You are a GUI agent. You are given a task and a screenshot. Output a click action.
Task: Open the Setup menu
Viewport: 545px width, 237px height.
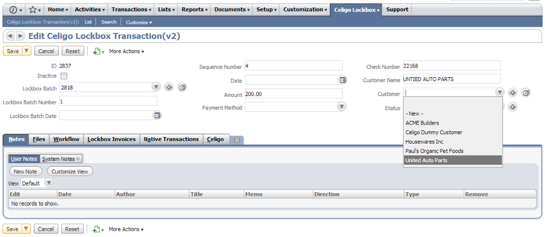coord(267,10)
